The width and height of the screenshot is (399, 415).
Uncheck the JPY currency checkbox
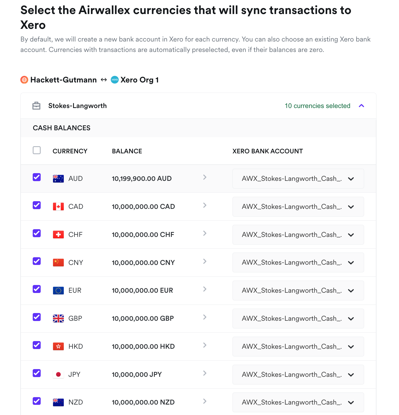point(37,373)
